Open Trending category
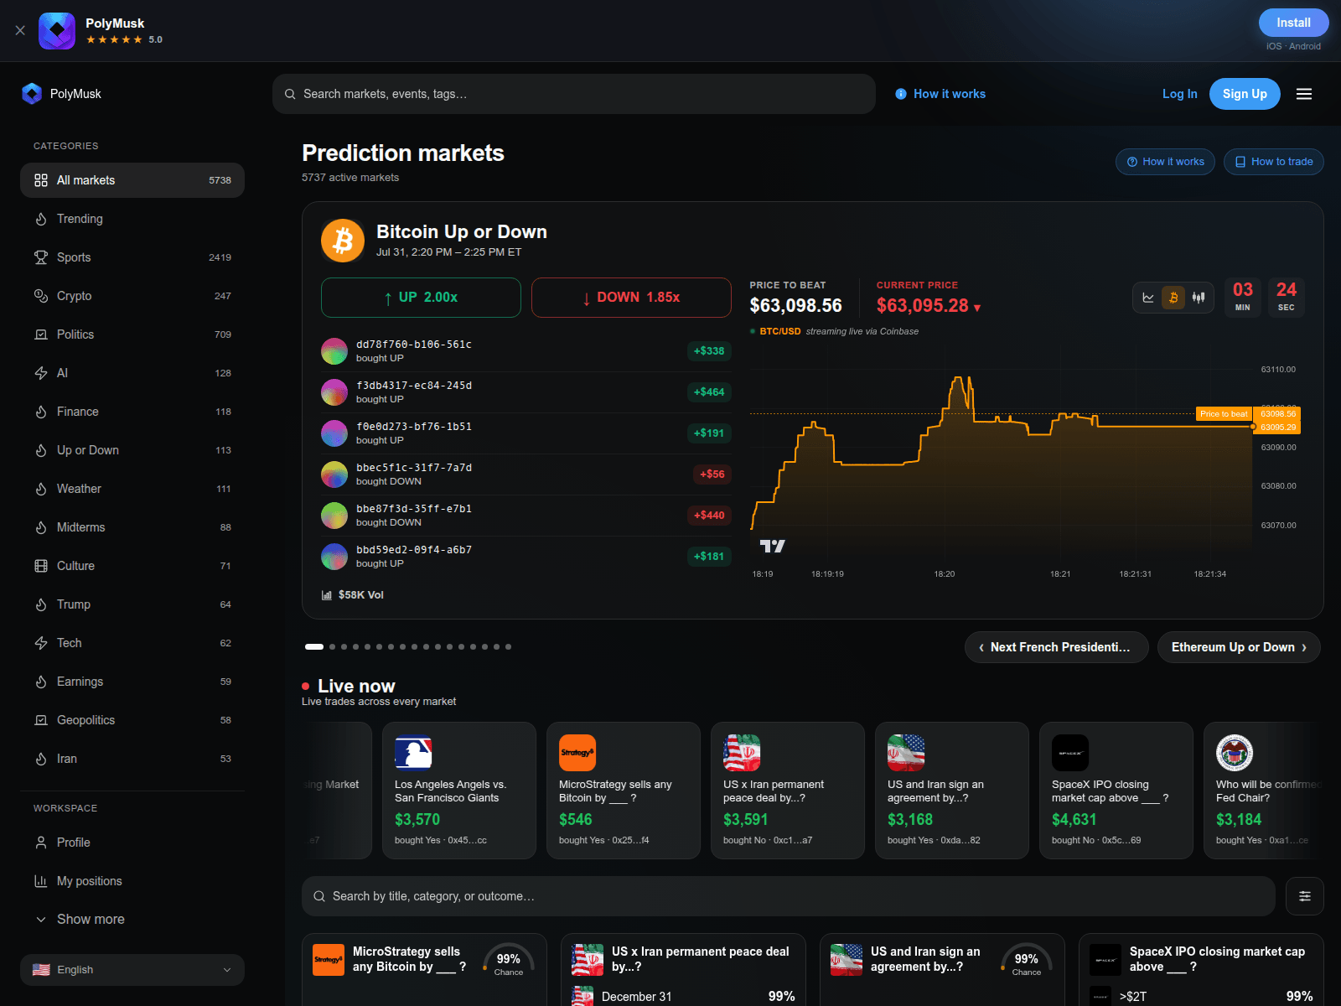1341x1006 pixels. pos(132,219)
